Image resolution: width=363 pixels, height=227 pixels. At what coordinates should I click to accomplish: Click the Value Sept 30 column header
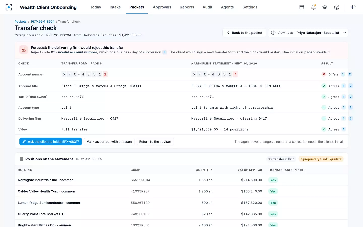(x=250, y=170)
